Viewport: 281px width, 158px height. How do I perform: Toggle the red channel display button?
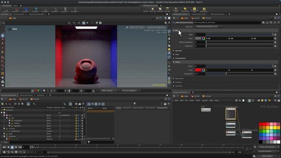coord(36,91)
